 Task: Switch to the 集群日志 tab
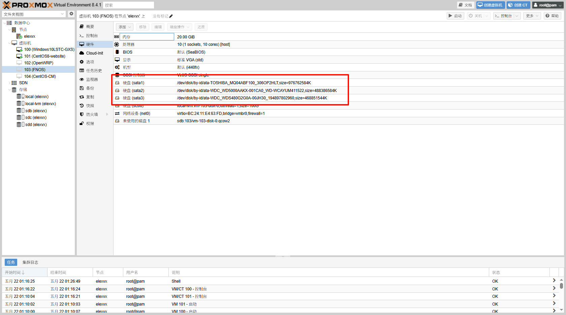(x=30, y=262)
